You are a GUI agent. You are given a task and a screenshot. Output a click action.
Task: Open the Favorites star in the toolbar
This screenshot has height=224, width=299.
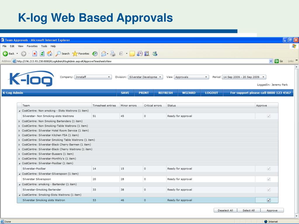75,54
